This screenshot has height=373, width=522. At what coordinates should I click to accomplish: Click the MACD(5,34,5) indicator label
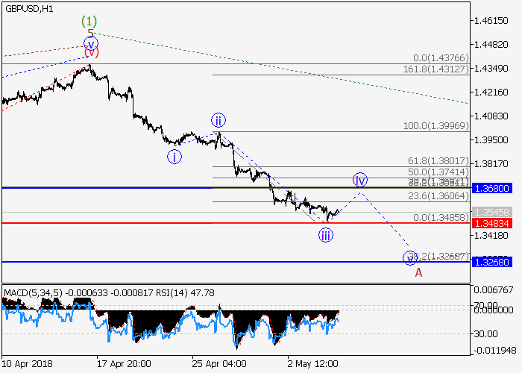pos(30,291)
